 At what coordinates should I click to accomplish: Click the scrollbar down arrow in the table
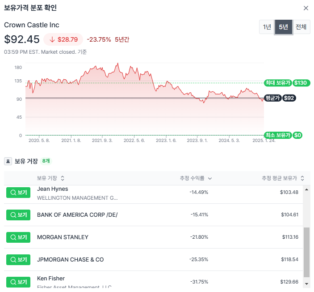pos(306,284)
